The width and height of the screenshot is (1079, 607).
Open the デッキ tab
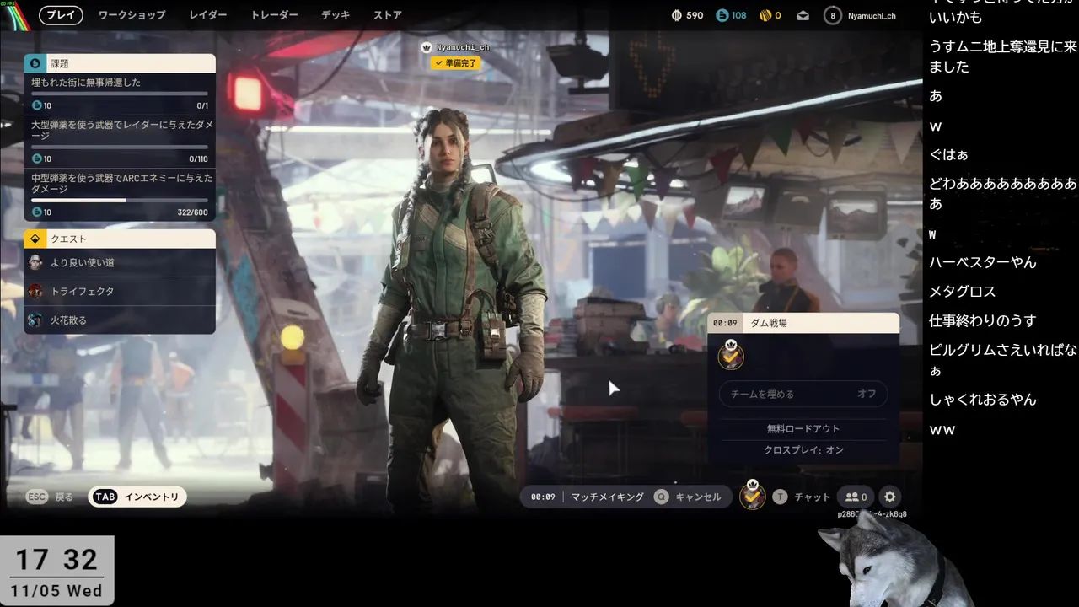coord(336,15)
